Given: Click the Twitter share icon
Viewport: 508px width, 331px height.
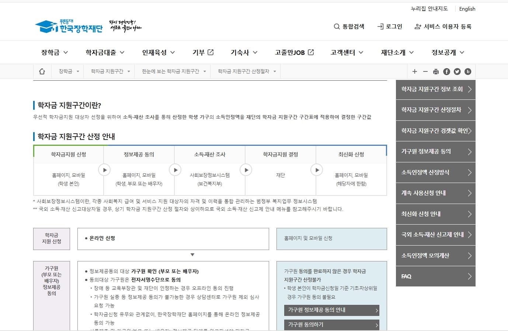Looking at the screenshot, I should 457,71.
